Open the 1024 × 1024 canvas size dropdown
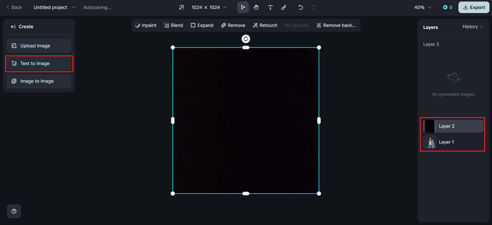This screenshot has width=492, height=225. (209, 7)
